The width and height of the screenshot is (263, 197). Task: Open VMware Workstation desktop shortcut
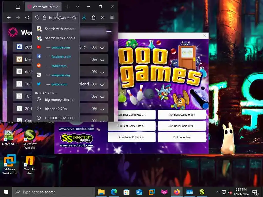click(x=10, y=164)
